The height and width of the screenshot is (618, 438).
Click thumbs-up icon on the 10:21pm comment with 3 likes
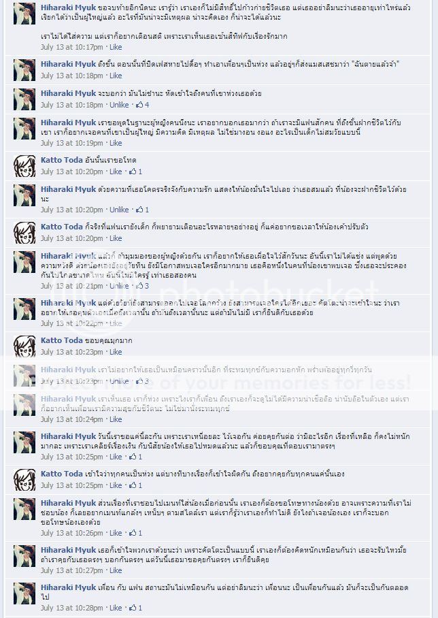pyautogui.click(x=139, y=286)
